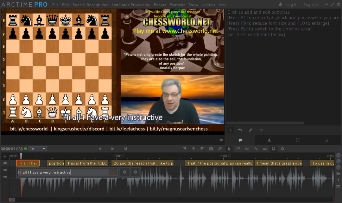The height and width of the screenshot is (203, 342).
Task: Cancel subtitle edit with X button
Action: click(x=136, y=172)
